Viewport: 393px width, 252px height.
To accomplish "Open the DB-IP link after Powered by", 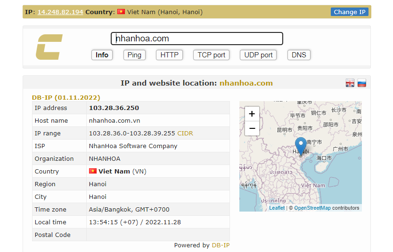I will coord(221,245).
